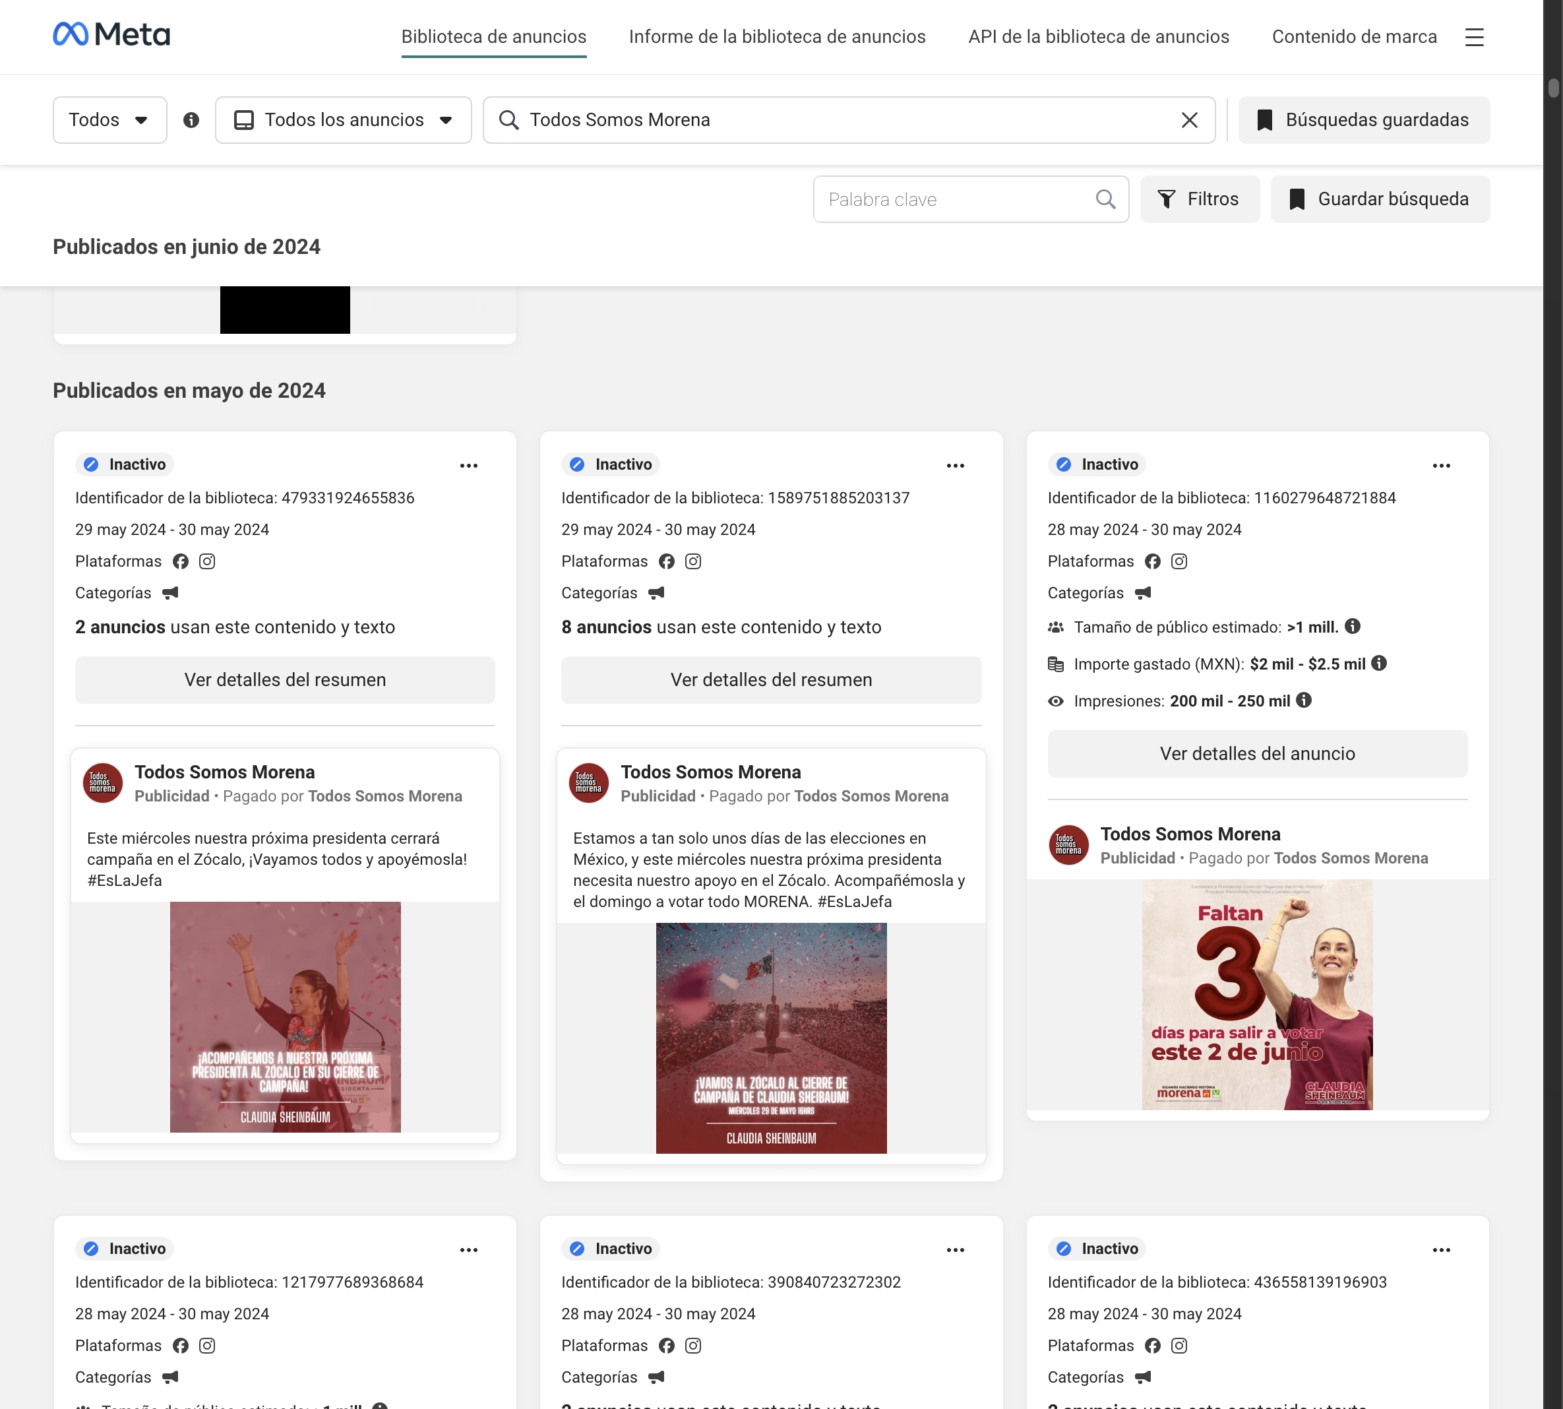Click Instagram platform icon on ad 1217977689368684
The width and height of the screenshot is (1563, 1409).
point(206,1346)
